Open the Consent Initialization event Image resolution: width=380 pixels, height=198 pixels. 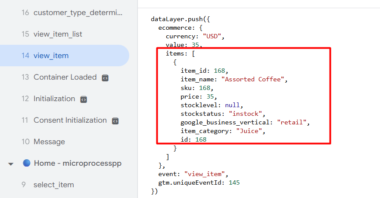tap(70, 120)
